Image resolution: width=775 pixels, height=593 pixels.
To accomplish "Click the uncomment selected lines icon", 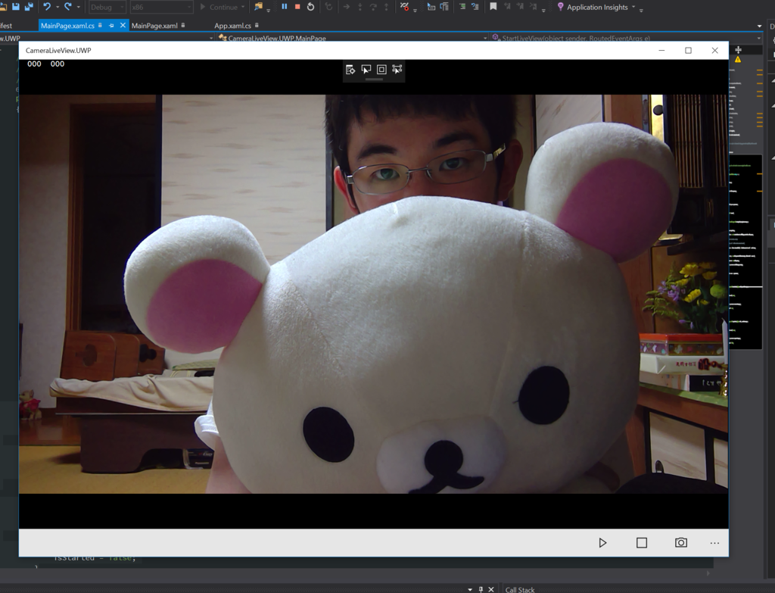I will [475, 6].
